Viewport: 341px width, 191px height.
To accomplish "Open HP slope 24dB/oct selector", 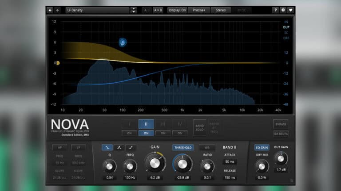I will [59, 178].
